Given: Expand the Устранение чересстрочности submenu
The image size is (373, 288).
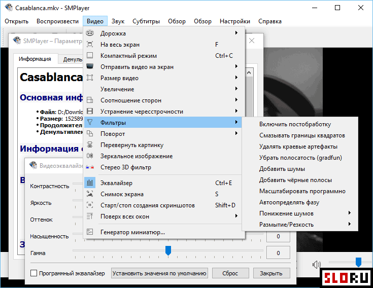Looking at the screenshot, I should pyautogui.click(x=163, y=112).
